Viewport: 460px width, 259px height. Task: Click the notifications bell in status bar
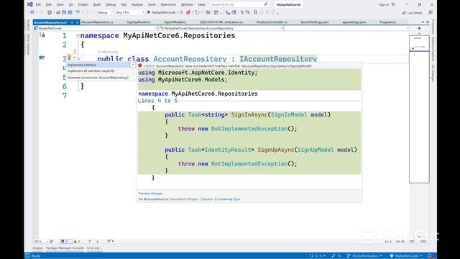point(431,256)
